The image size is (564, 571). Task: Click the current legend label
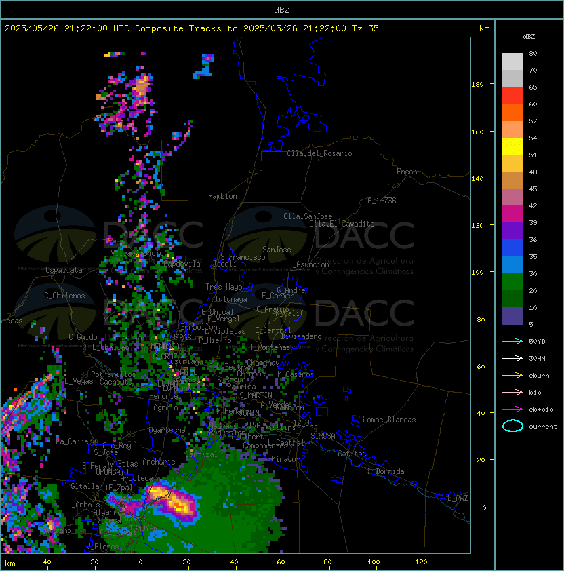pos(543,427)
